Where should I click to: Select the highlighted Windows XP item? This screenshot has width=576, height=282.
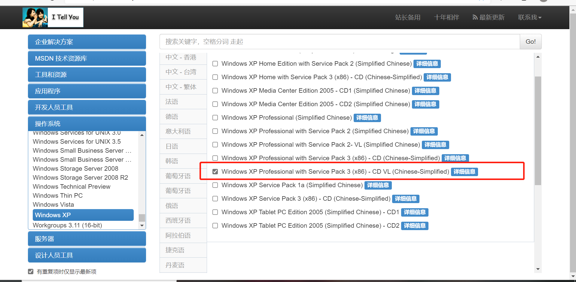point(83,215)
